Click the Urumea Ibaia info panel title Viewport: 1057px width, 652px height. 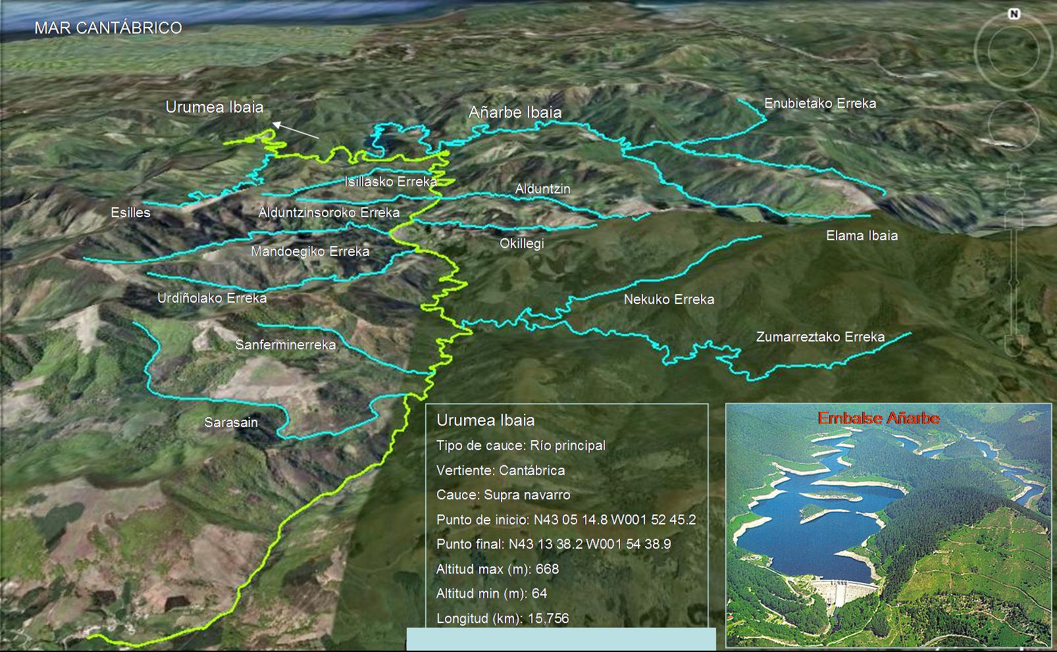pos(485,420)
